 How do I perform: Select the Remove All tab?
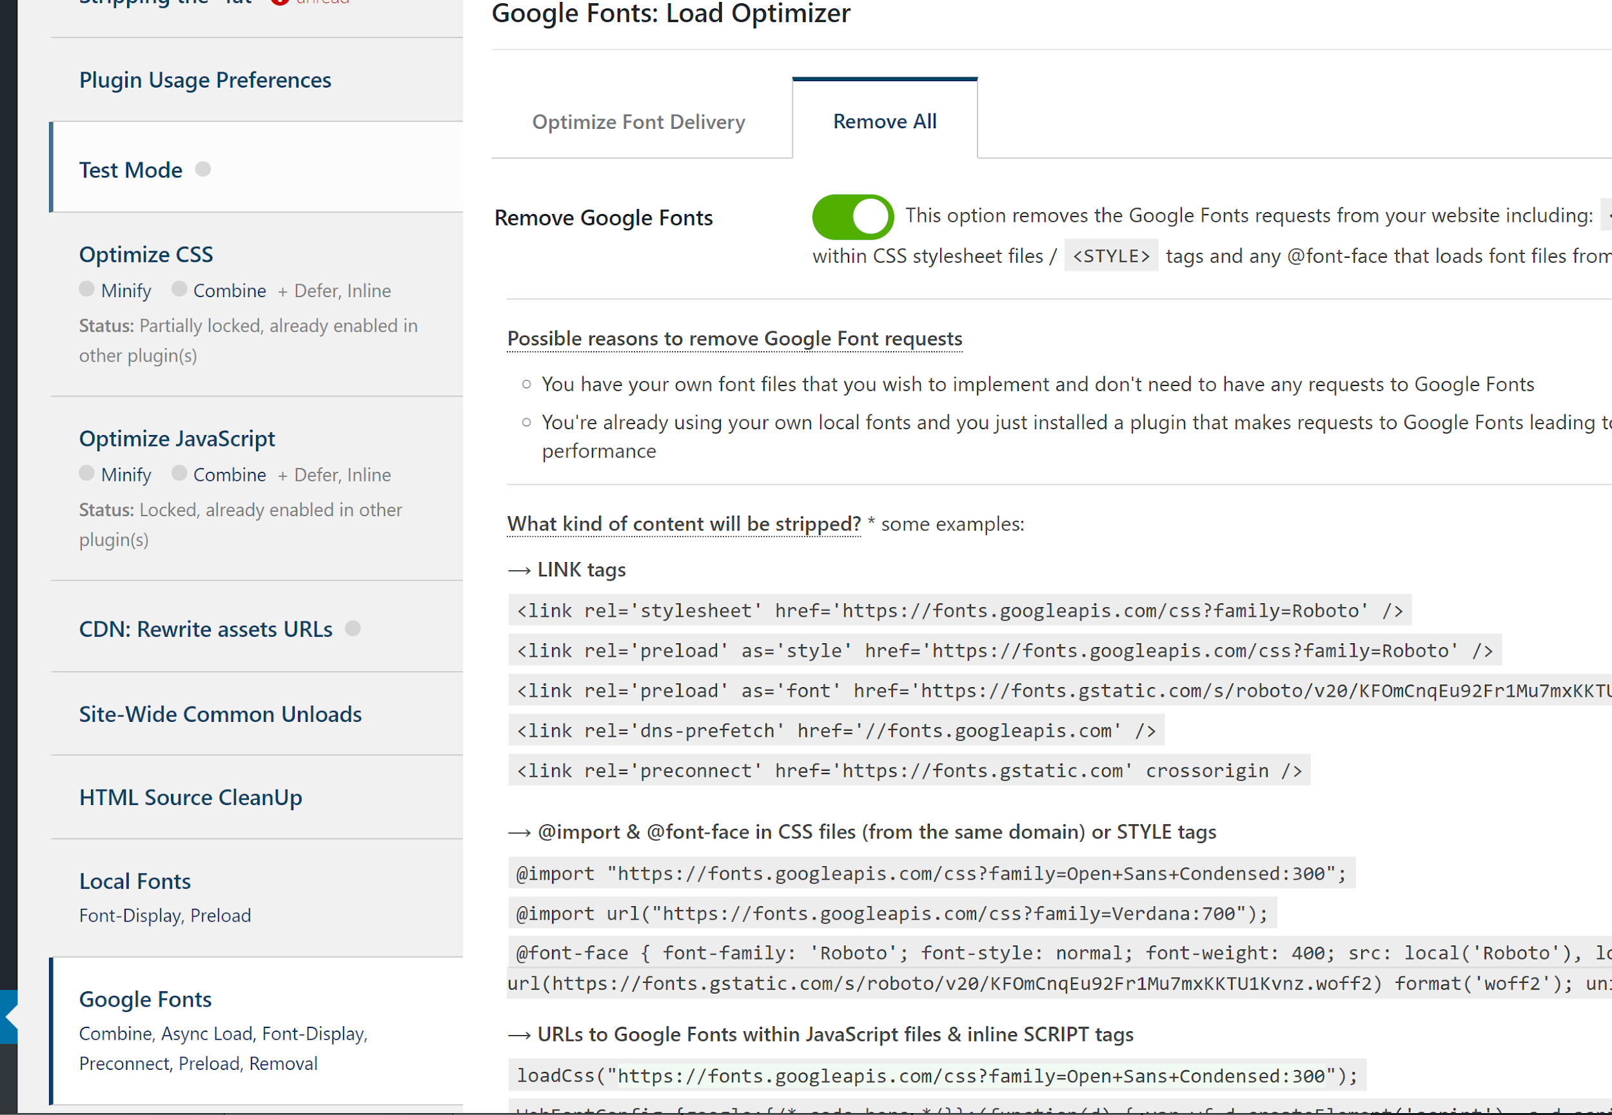point(884,122)
